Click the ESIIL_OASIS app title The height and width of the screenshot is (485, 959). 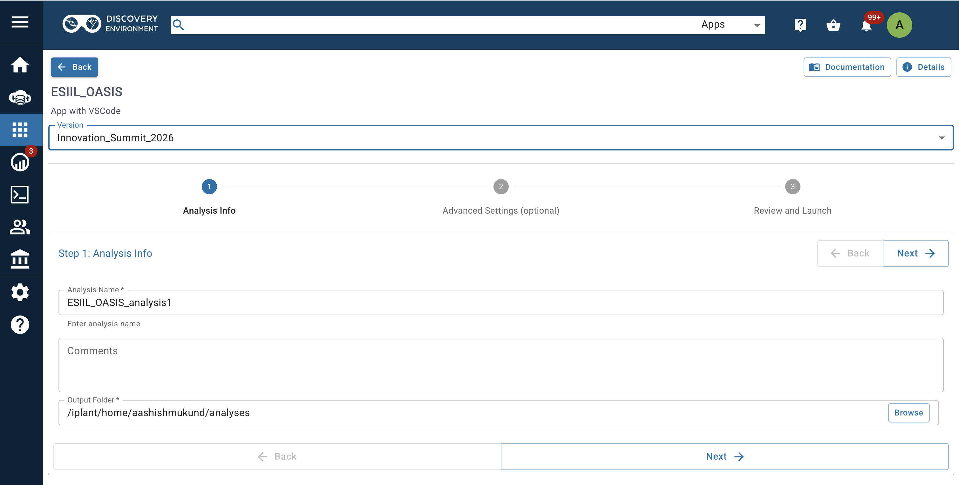[x=86, y=92]
